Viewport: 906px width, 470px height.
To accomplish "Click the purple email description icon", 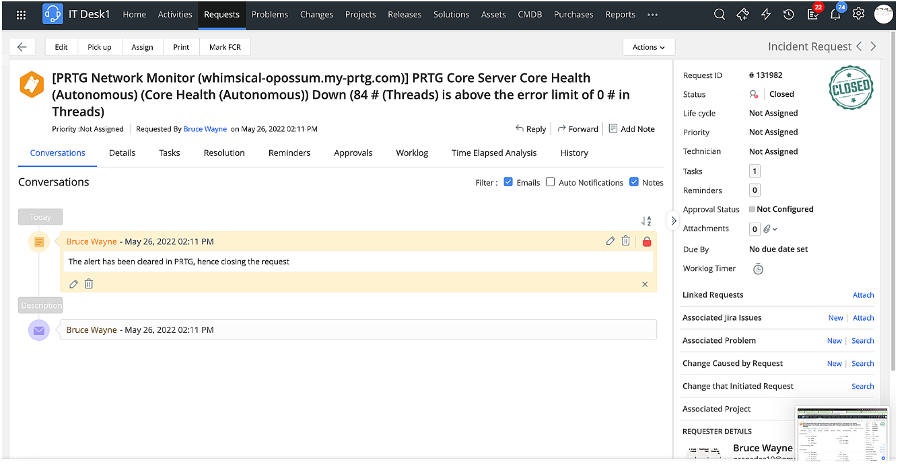I will pyautogui.click(x=39, y=330).
